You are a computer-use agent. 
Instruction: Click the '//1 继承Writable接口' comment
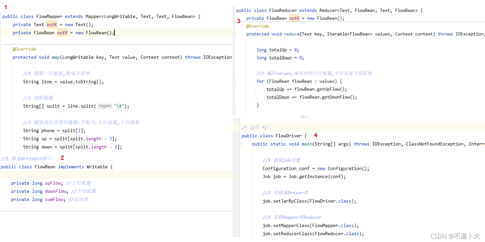point(26,159)
